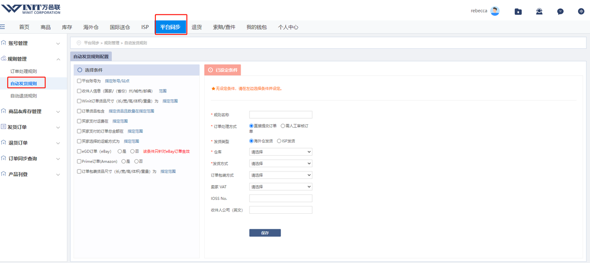Viewport: 590px width, 263px height.
Task: Expand the 商品&库存管理 section
Action: 58,111
